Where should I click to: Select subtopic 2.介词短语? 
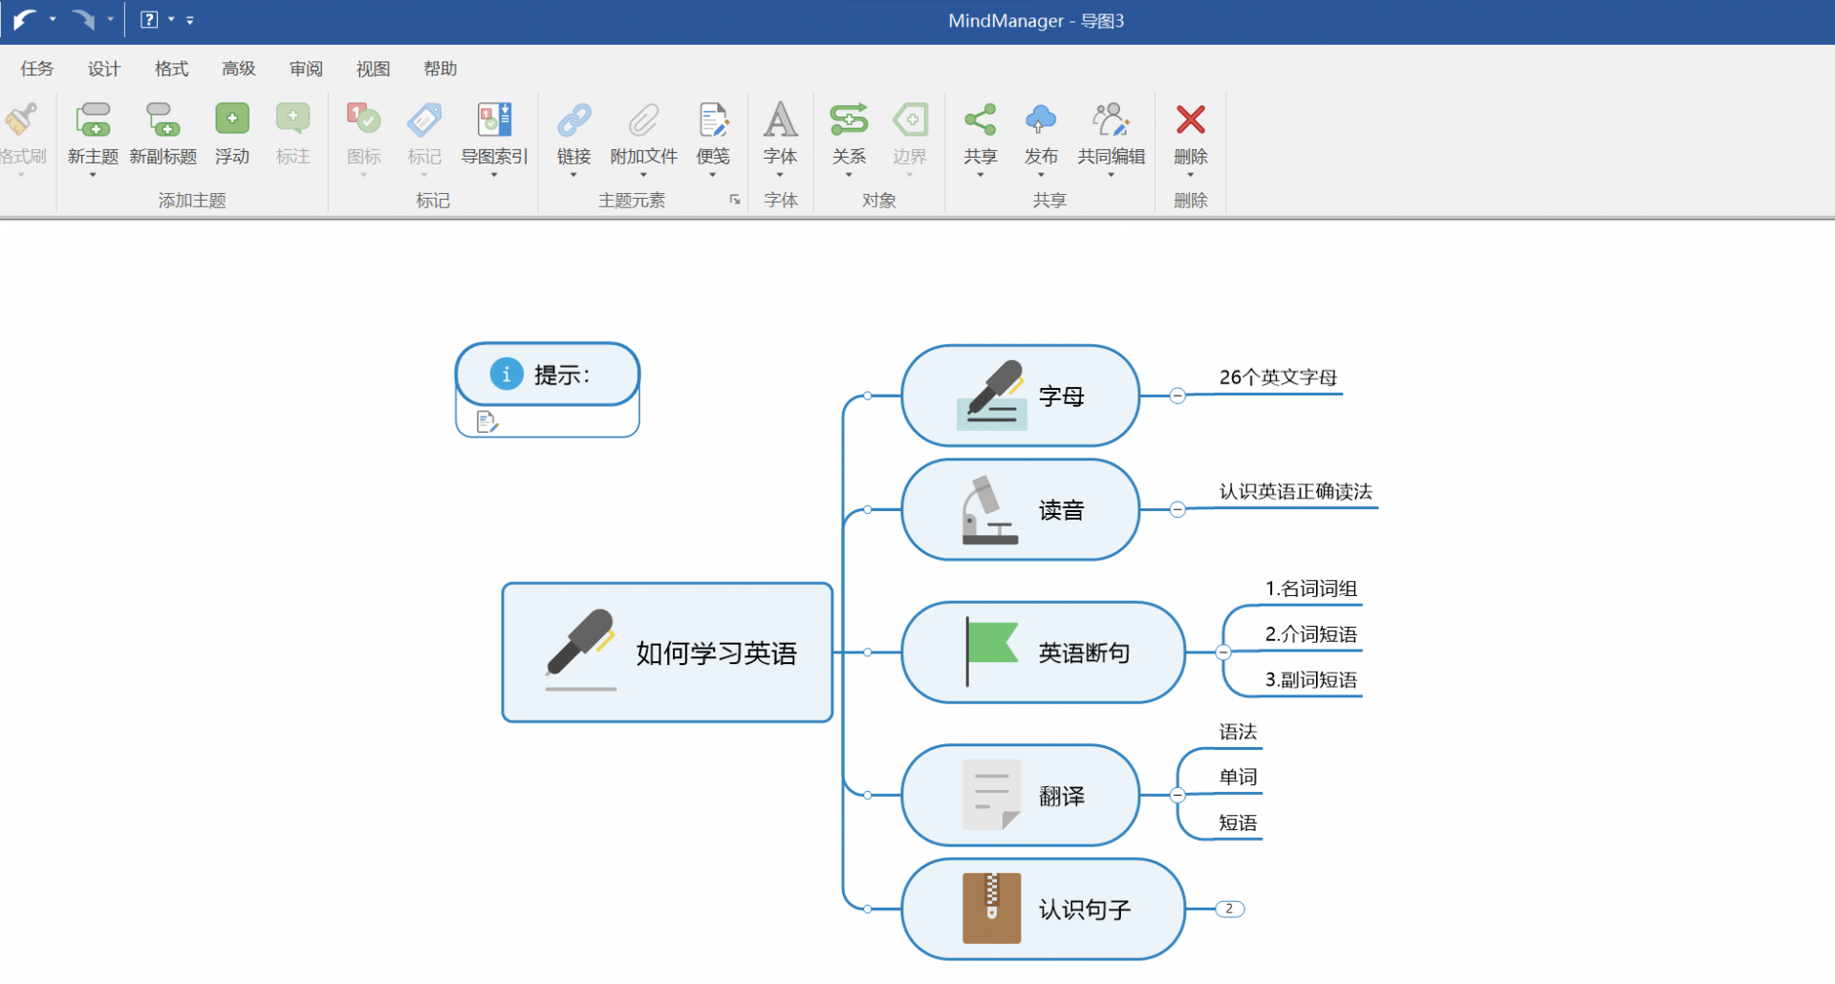[1311, 634]
